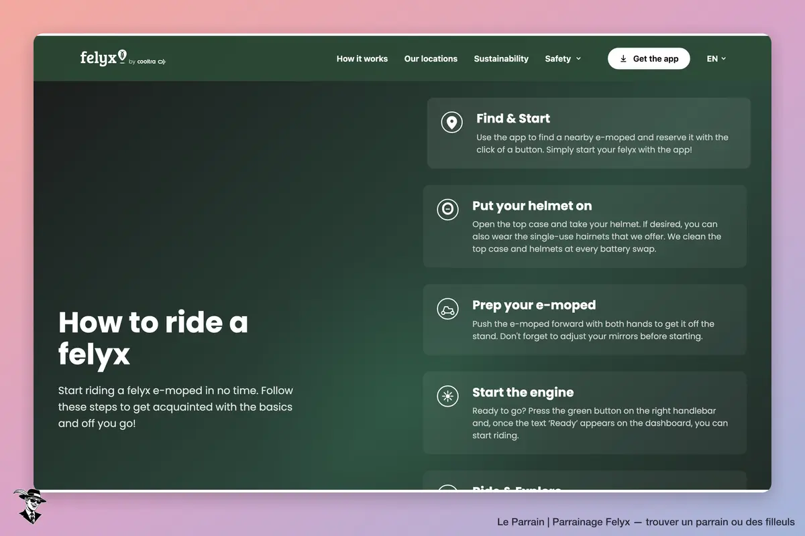Click the location pin icon beside Find & Start
Viewport: 805px width, 536px height.
click(x=451, y=123)
